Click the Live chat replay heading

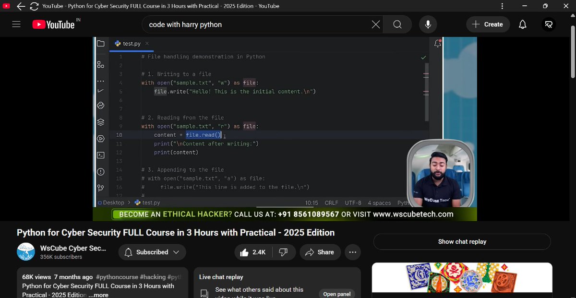pos(221,277)
